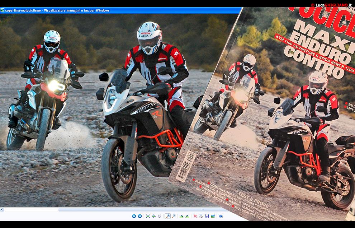355x228 pixels.
Task: Go to the previous image
Action: point(134,216)
